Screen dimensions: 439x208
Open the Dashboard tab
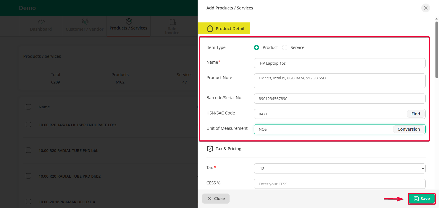[x=41, y=26]
